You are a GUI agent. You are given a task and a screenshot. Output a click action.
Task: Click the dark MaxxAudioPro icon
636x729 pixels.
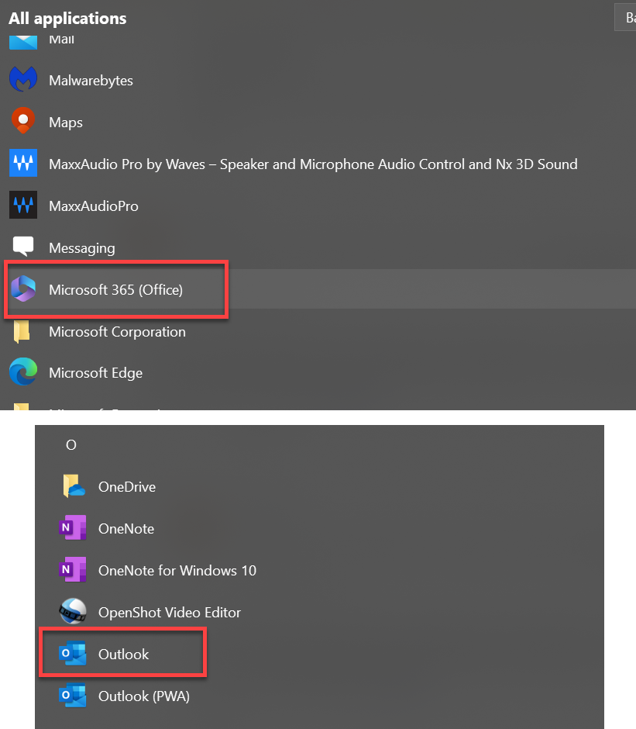click(x=23, y=205)
